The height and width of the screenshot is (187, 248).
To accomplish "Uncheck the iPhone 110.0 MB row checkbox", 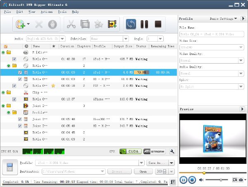I will (x=14, y=99).
